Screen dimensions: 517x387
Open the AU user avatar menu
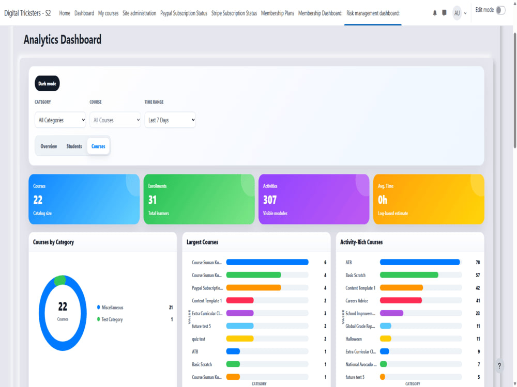point(457,13)
